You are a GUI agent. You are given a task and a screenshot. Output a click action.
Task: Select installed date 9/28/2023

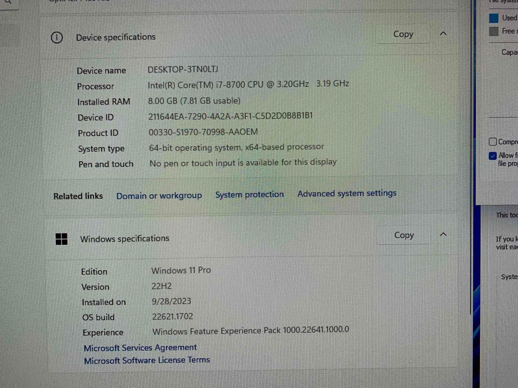pos(171,301)
